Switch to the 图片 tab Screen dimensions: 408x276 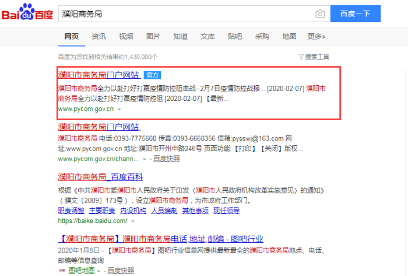pos(153,36)
